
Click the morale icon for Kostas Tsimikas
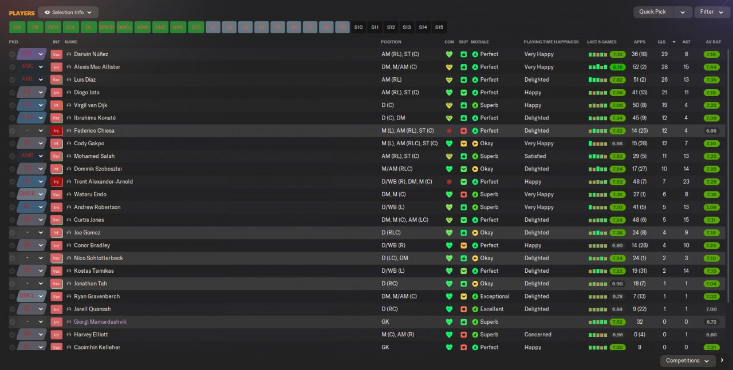475,271
